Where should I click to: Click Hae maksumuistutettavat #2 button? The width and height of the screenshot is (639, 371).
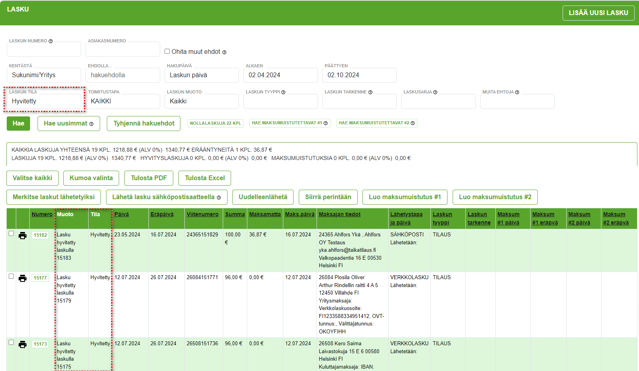[377, 123]
